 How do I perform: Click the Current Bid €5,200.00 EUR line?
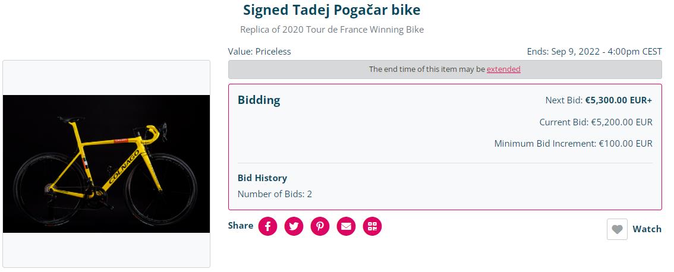(x=596, y=122)
